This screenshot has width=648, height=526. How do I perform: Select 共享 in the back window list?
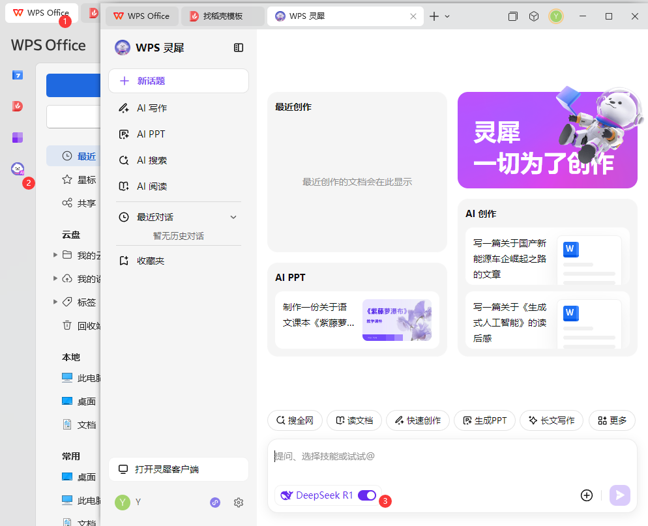[74, 203]
